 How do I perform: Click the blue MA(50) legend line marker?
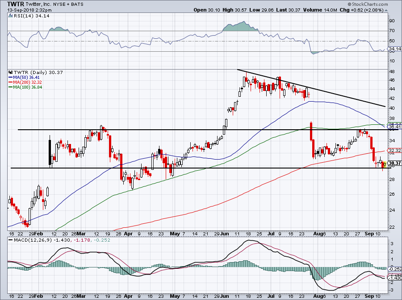point(11,77)
